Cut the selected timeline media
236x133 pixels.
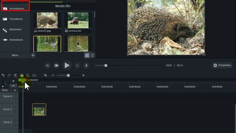pyautogui.click(x=15, y=75)
